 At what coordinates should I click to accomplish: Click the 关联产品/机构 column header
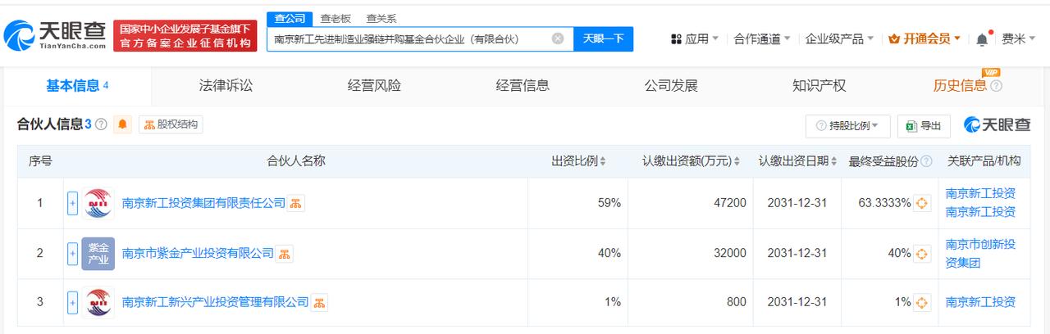point(984,161)
